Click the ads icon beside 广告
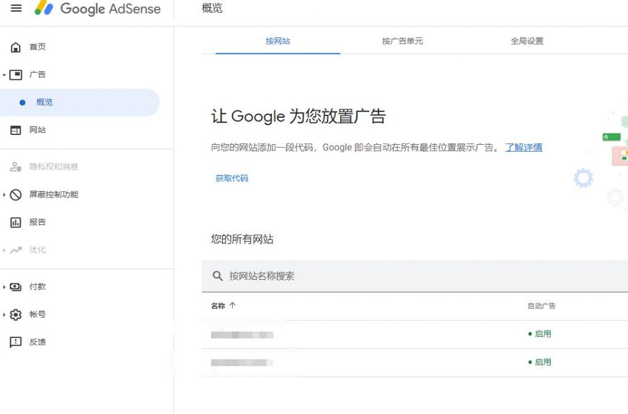Viewport: 628px width, 414px height. (x=15, y=75)
